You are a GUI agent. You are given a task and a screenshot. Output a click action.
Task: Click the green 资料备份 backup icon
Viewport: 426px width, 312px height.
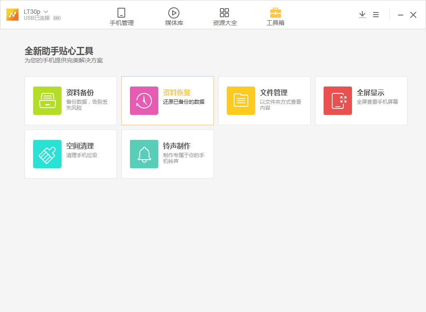47,101
